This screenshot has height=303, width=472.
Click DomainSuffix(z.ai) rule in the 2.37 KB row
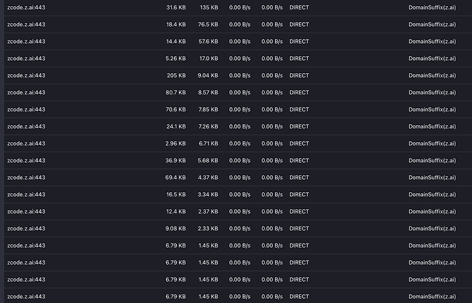(x=432, y=211)
